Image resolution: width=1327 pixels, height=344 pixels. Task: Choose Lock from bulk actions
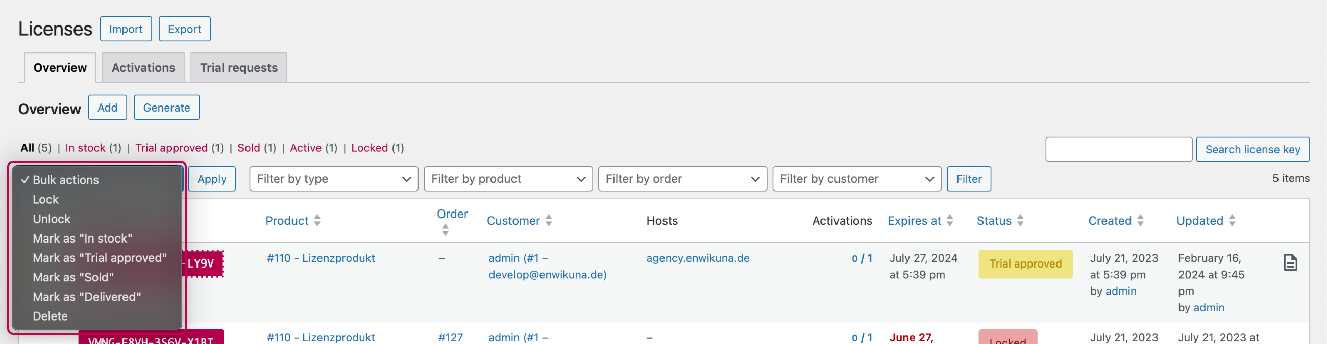[x=97, y=199]
